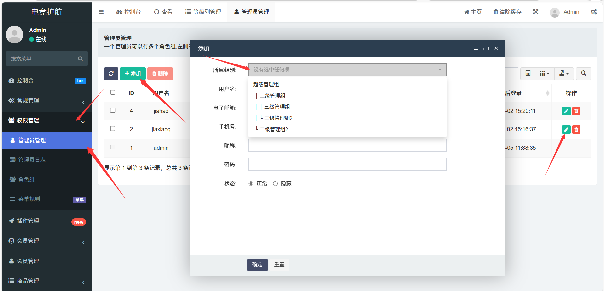
Task: Click the sidebar menu search icon
Action: [80, 59]
